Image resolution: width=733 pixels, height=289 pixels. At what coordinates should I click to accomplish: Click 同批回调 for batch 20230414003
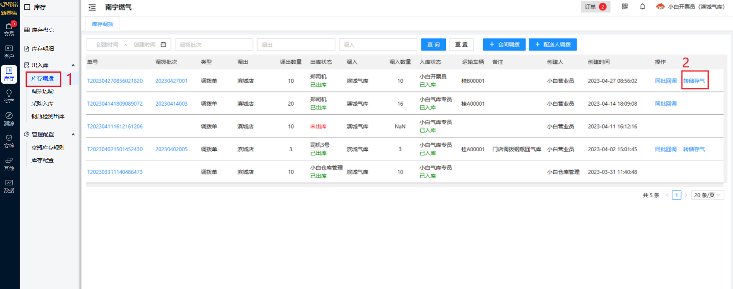click(666, 104)
